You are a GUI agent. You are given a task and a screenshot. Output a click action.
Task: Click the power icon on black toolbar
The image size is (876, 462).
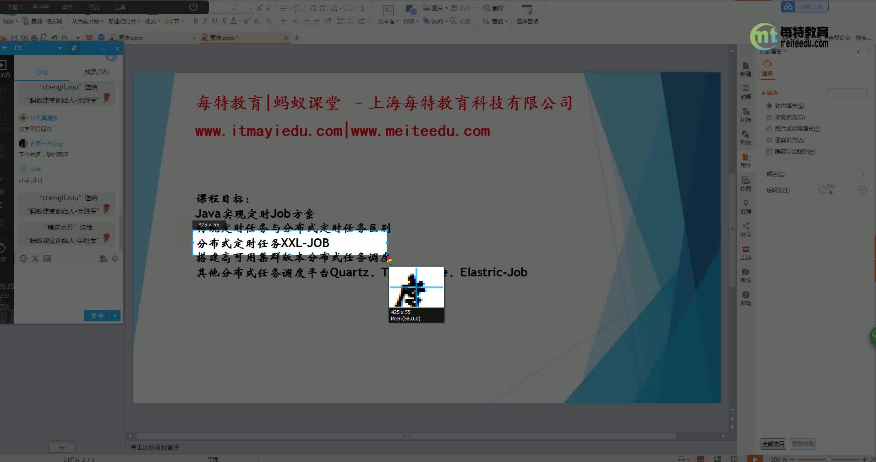pyautogui.click(x=193, y=7)
